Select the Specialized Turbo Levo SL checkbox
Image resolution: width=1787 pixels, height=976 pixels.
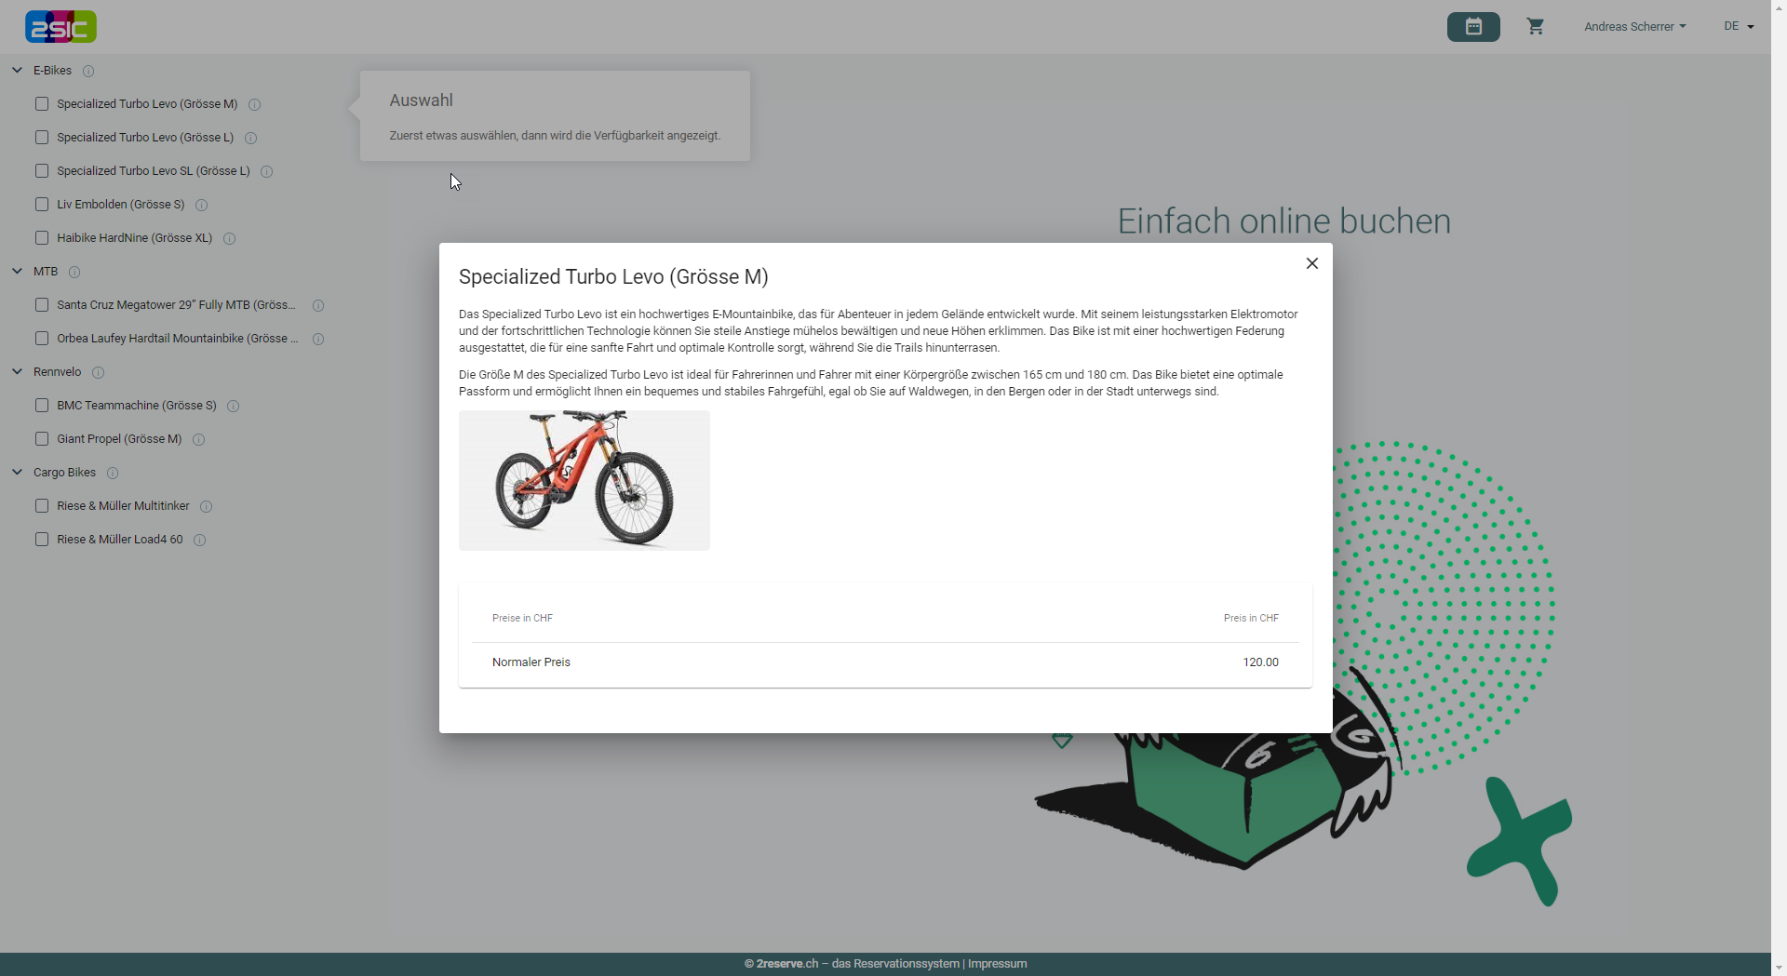42,171
